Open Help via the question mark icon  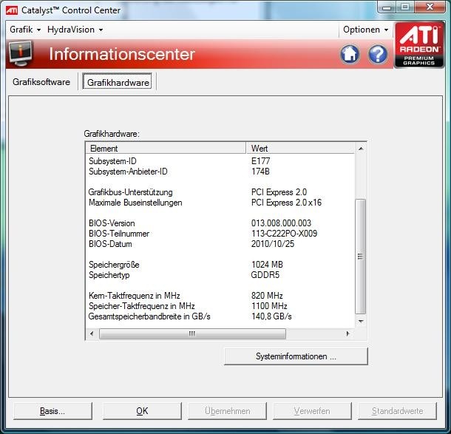[377, 54]
